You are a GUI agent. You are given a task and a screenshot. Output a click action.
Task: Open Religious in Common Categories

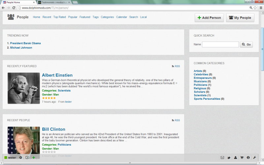click(200, 88)
